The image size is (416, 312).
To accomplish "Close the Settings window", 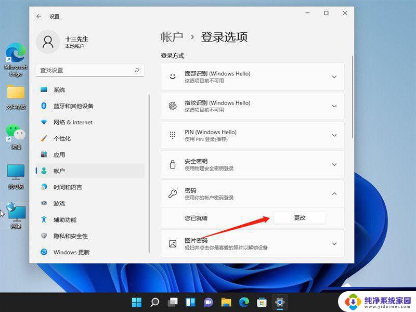I will (x=345, y=12).
